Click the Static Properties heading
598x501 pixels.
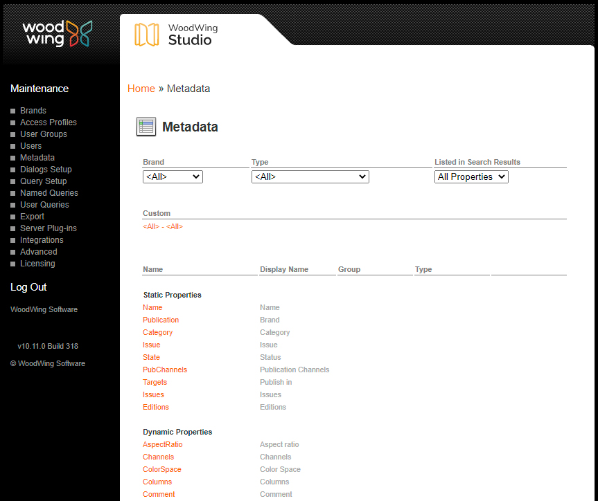[x=173, y=295]
